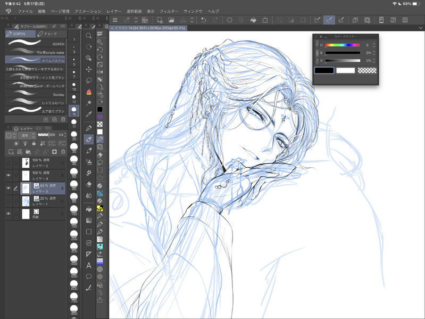The image size is (425, 319).
Task: Adjust the S value stepper in color slider
Action: point(374,53)
